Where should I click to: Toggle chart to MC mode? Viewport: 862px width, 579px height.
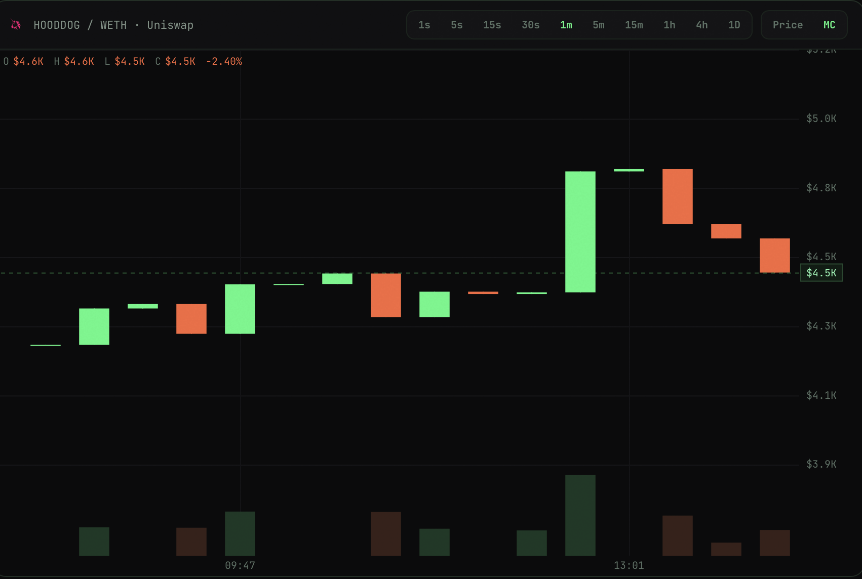830,25
